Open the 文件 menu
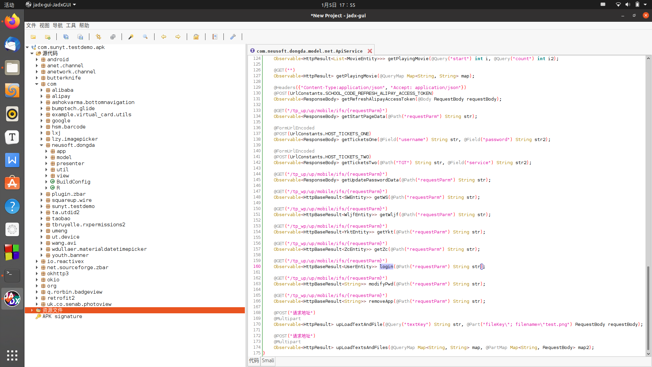Screen dimensions: 652x367 point(31,25)
